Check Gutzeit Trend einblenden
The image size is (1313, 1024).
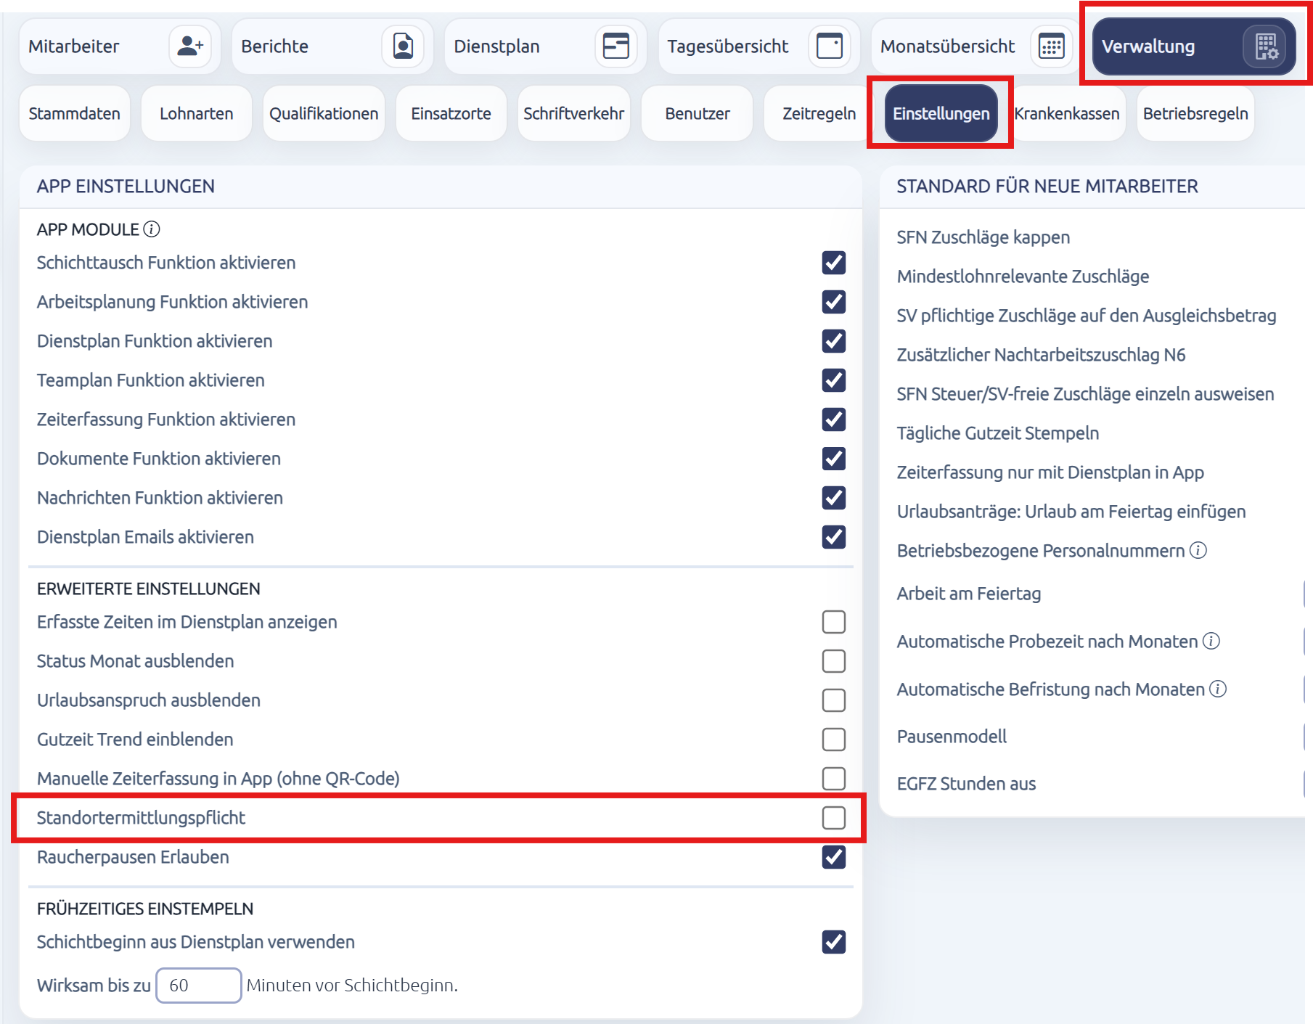click(x=834, y=740)
